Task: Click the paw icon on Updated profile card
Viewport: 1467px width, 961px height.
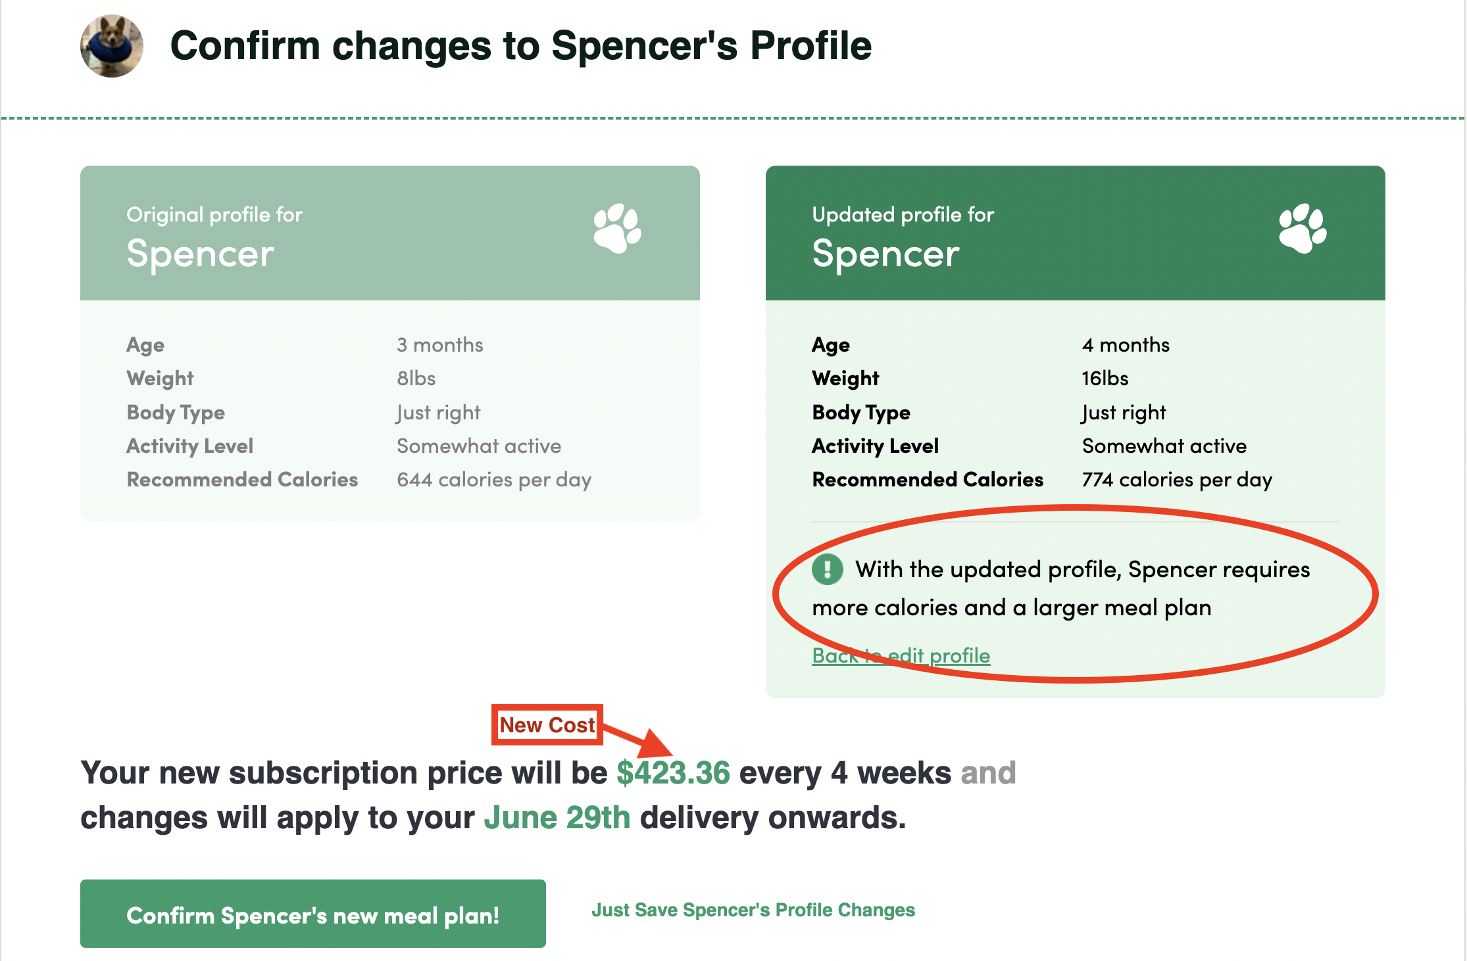Action: [1303, 228]
